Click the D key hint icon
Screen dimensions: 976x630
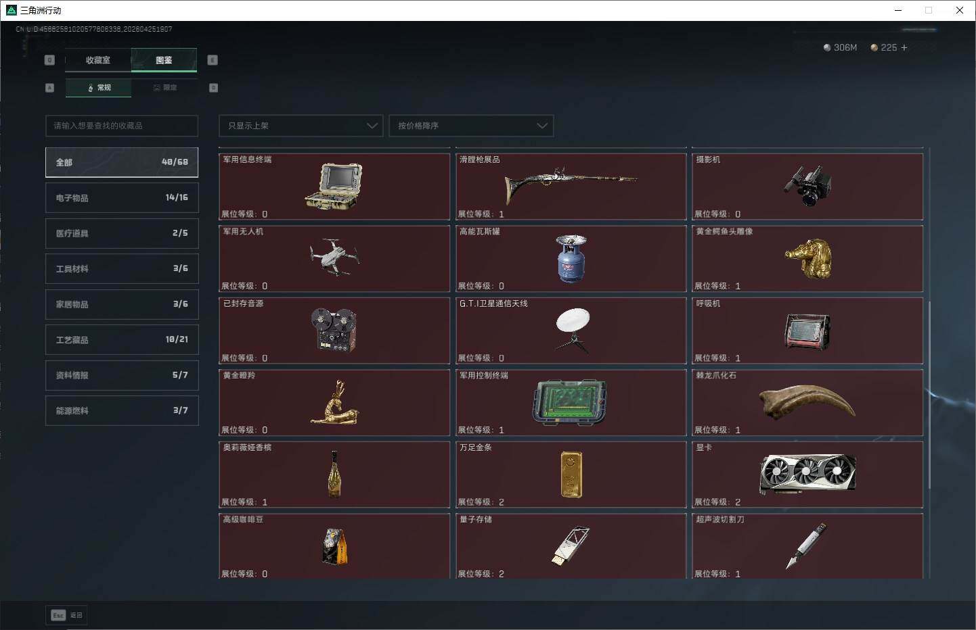pyautogui.click(x=213, y=88)
